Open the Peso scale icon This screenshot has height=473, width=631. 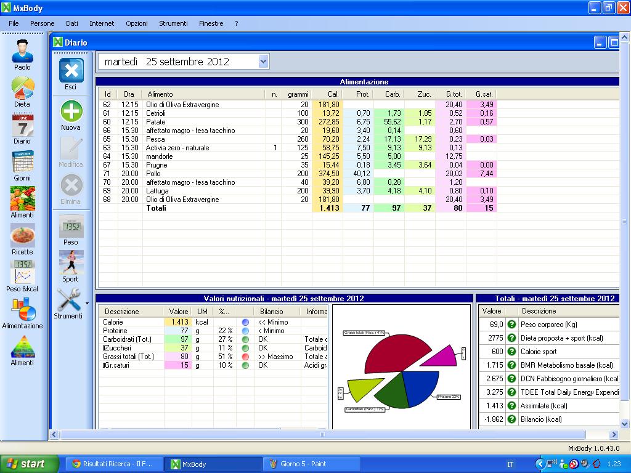[71, 226]
